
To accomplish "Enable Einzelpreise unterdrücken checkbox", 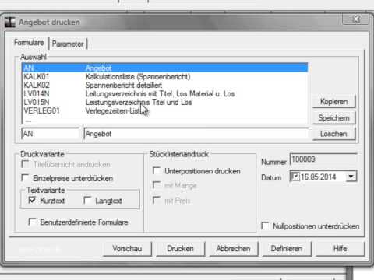I will point(25,178).
